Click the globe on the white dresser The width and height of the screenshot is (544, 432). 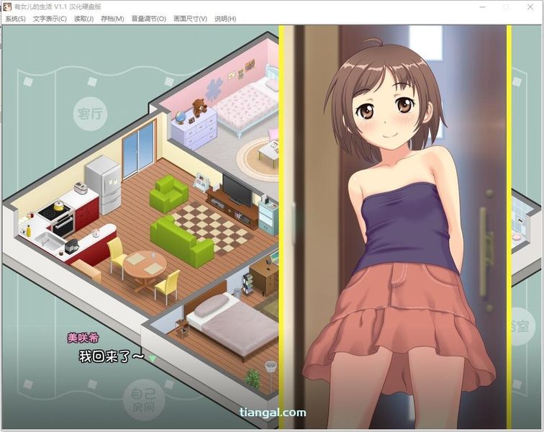point(180,115)
